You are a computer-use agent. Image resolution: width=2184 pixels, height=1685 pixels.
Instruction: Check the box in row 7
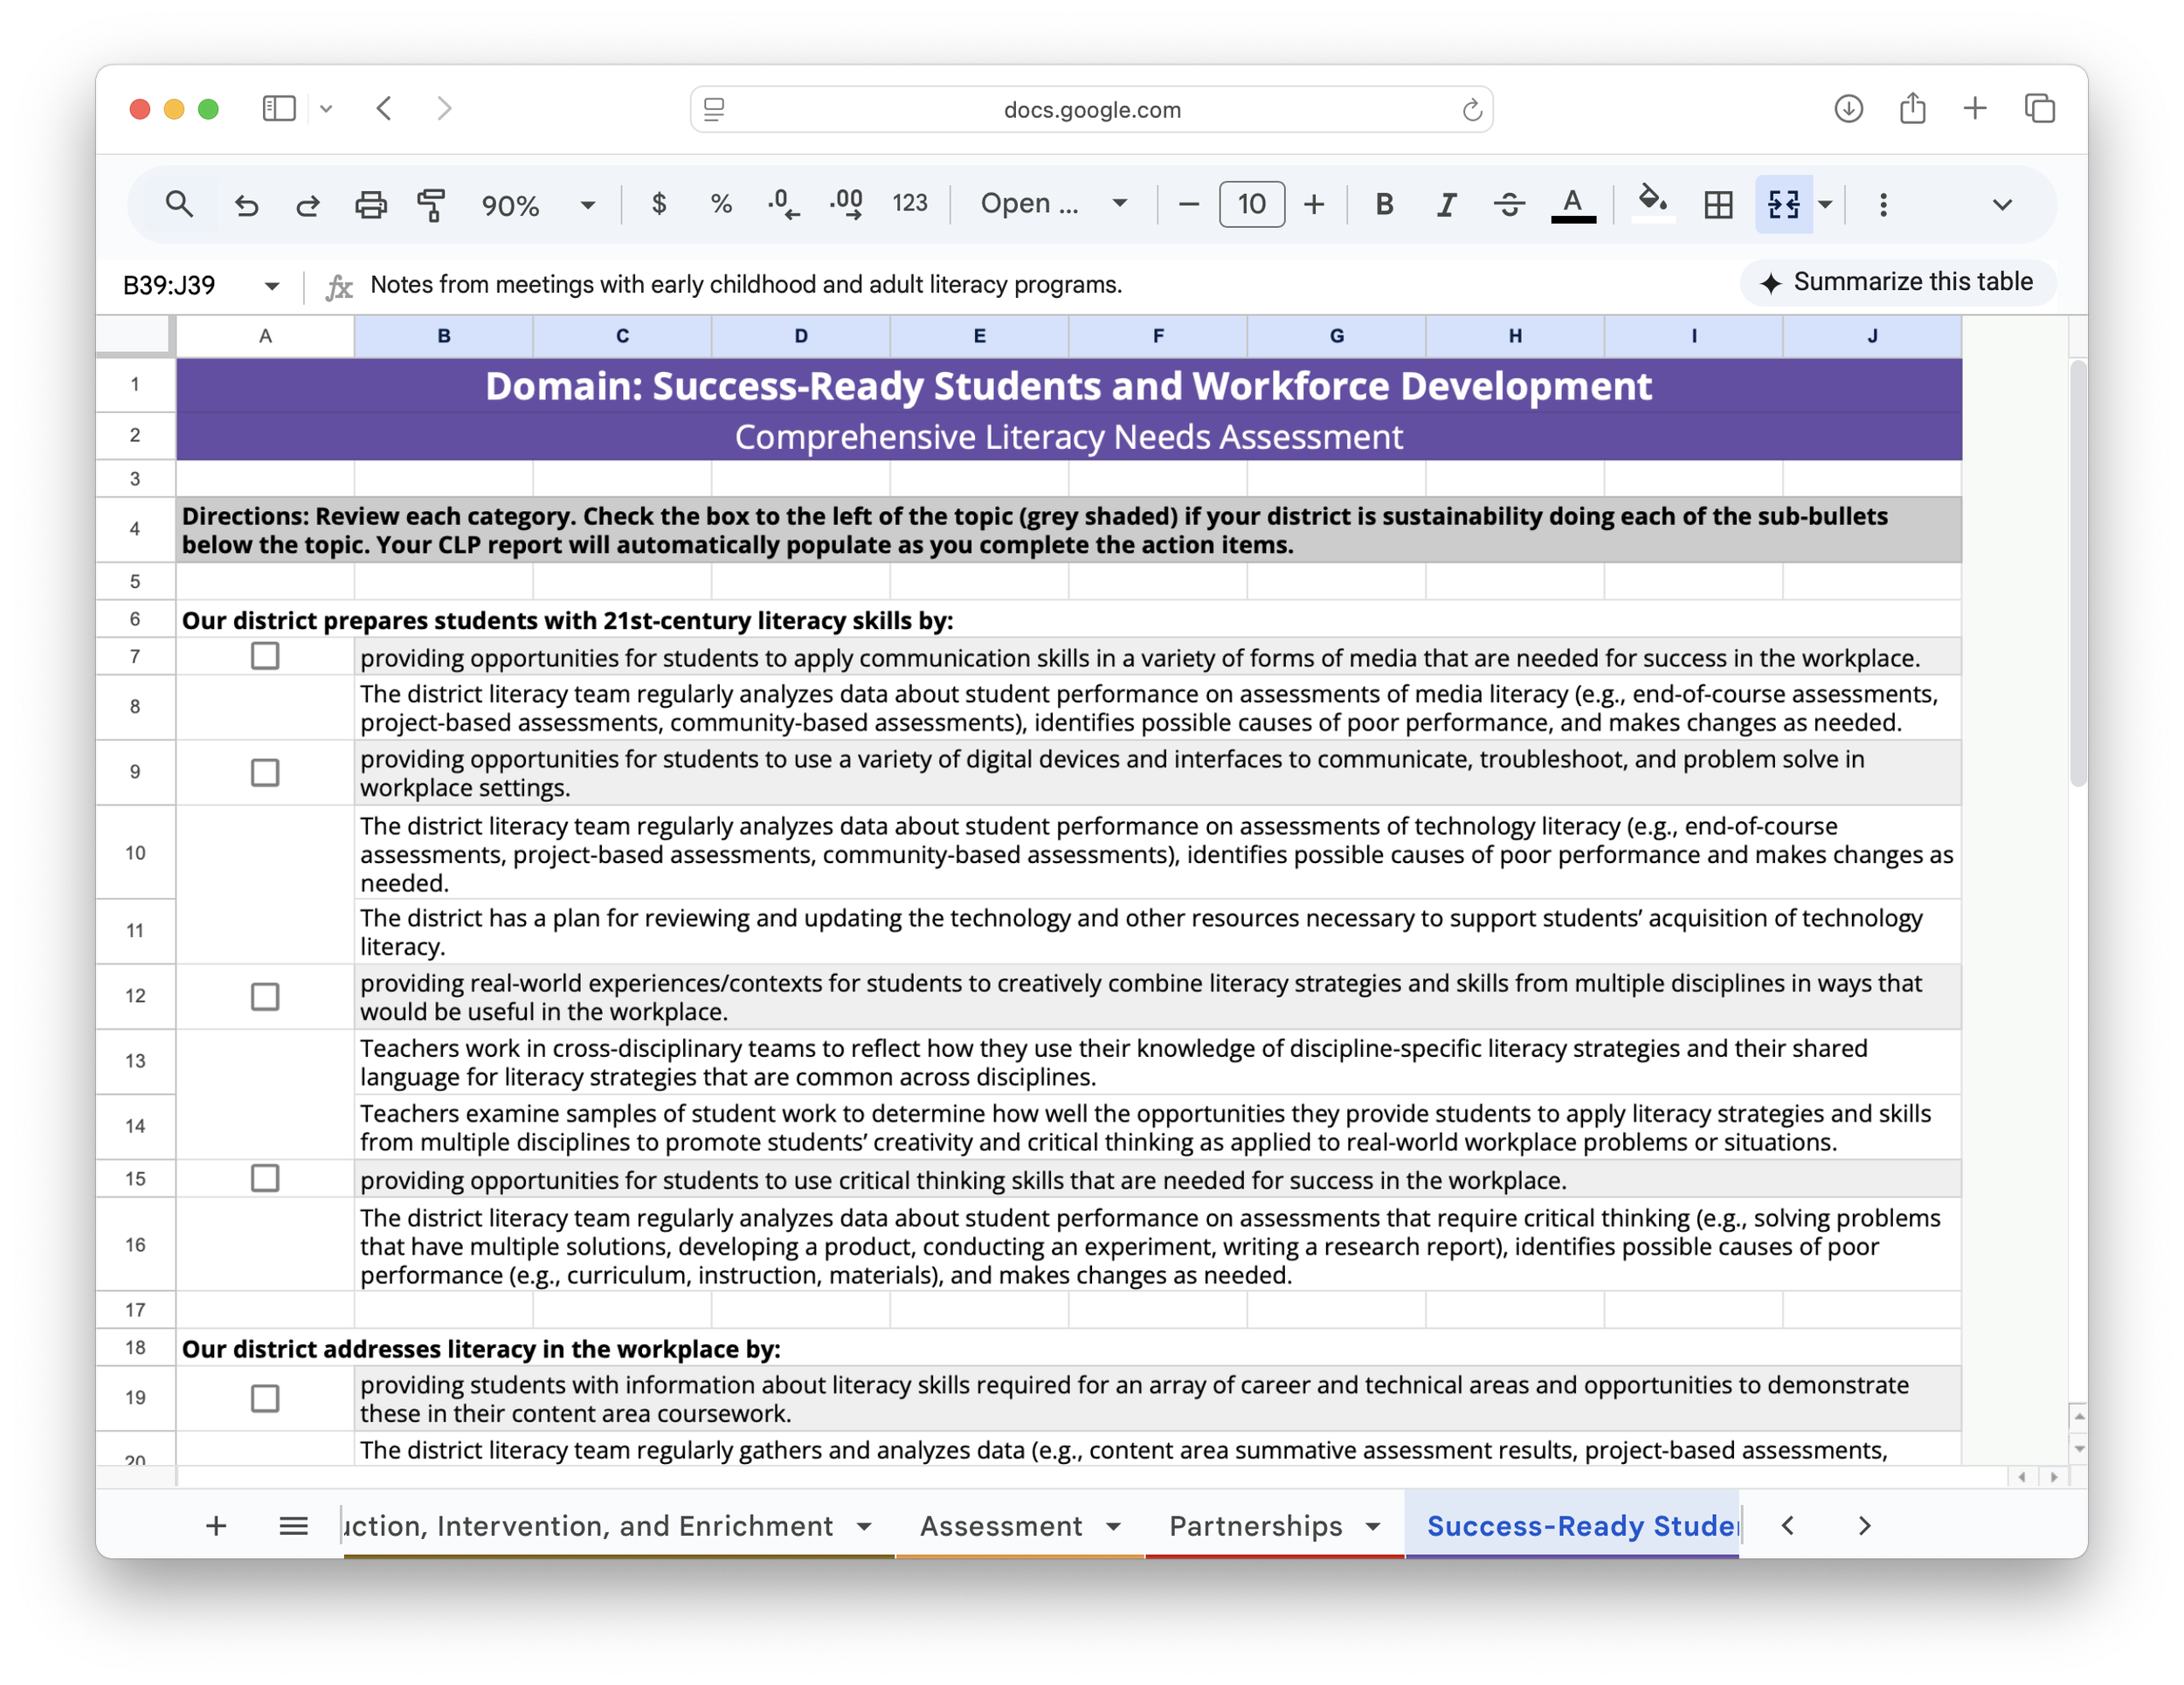(265, 656)
